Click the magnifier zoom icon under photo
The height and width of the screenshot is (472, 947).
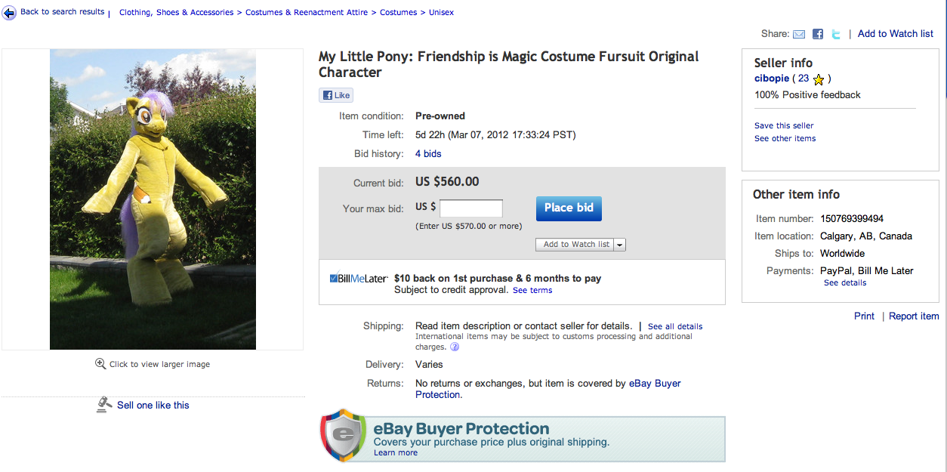[x=100, y=364]
